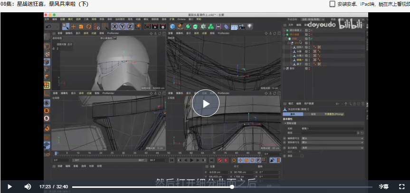Click the big circular play overlay
Screen dimensions: 410x193
[206, 104]
